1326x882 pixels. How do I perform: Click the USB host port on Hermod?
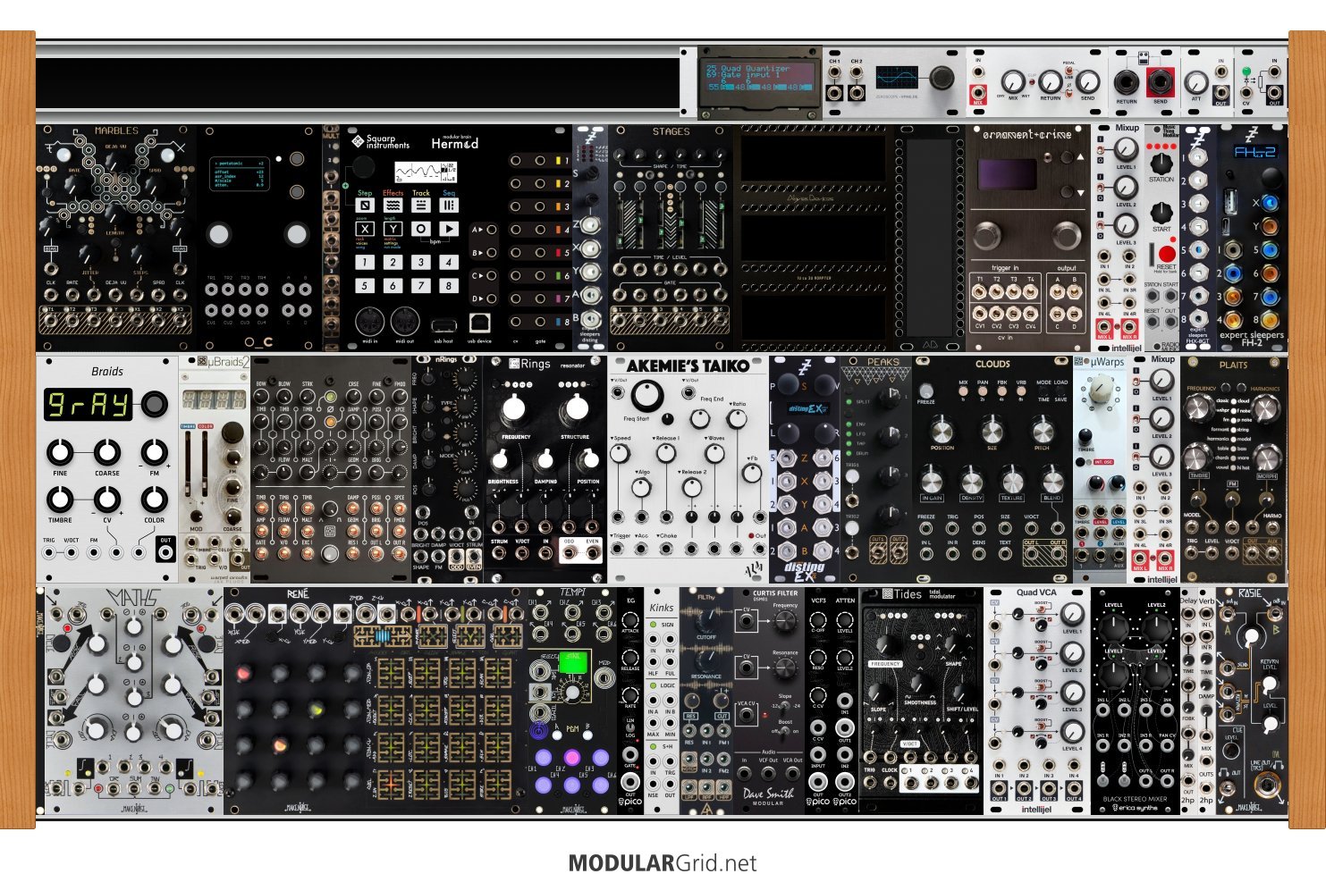pos(443,325)
